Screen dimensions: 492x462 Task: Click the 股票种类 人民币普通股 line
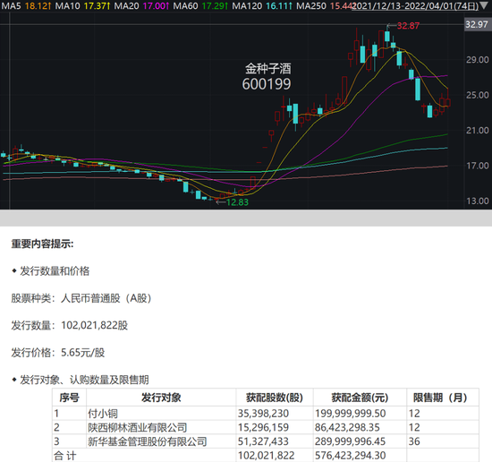point(81,298)
